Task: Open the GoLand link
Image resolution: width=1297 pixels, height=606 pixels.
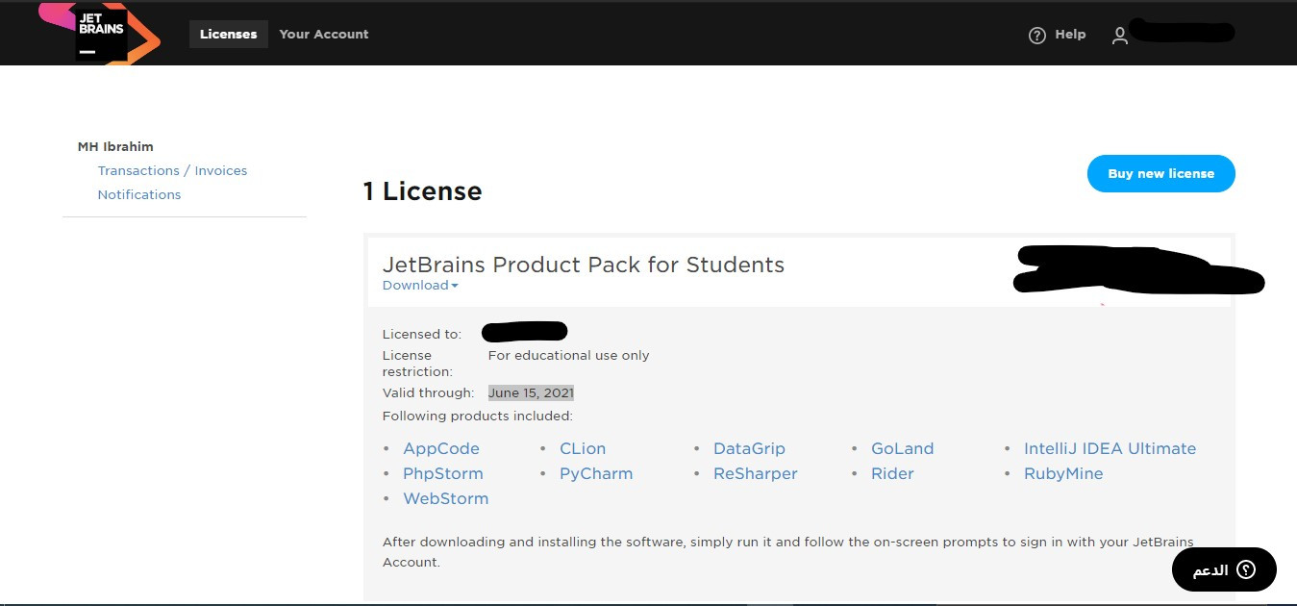Action: pyautogui.click(x=902, y=448)
